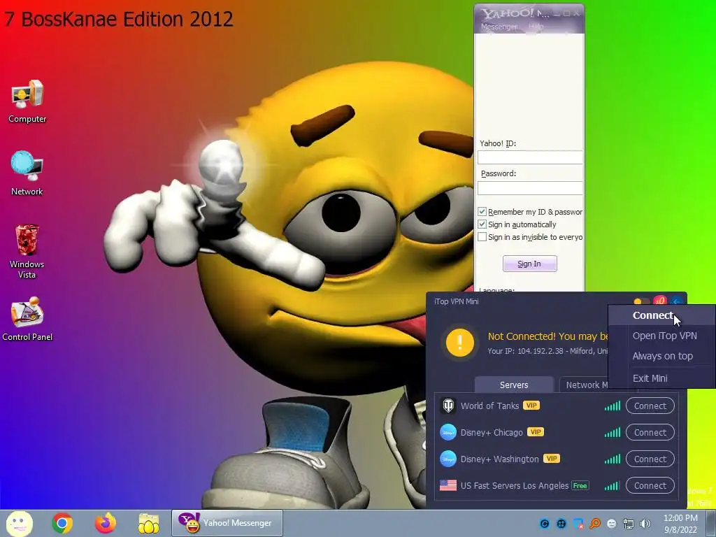
Task: Click the orange magnifier tray icon
Action: coord(595,524)
